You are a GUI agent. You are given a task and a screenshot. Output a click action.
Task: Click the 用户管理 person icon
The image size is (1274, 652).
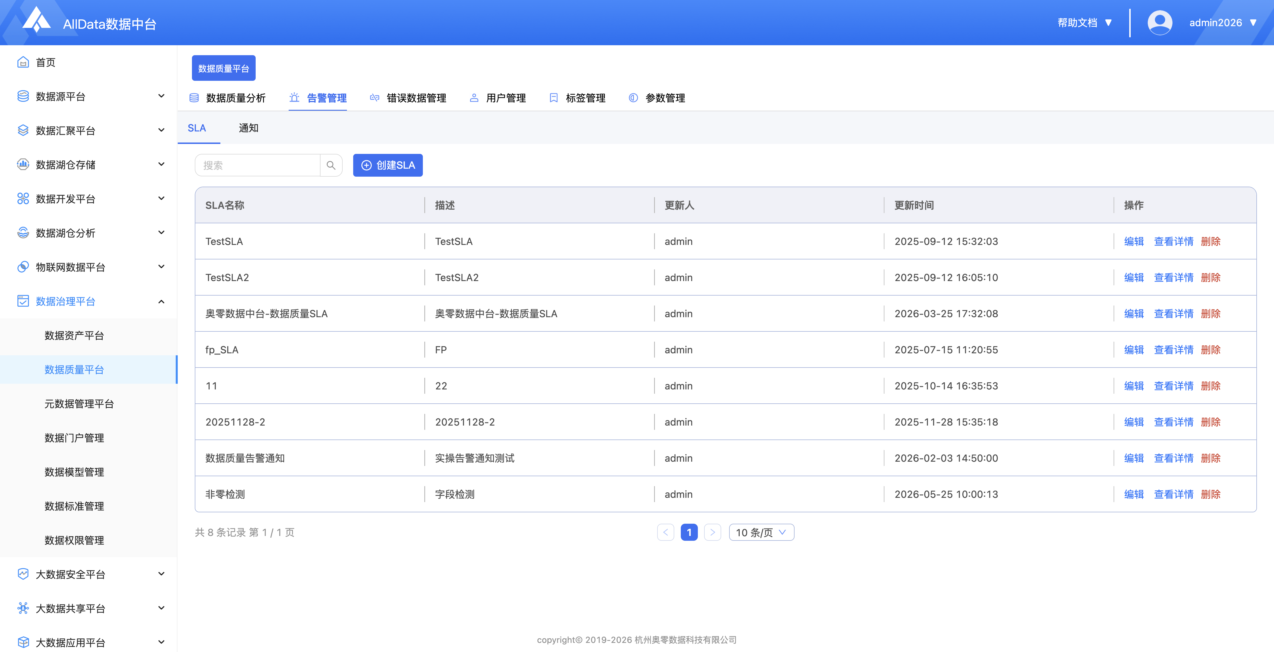[x=474, y=98]
